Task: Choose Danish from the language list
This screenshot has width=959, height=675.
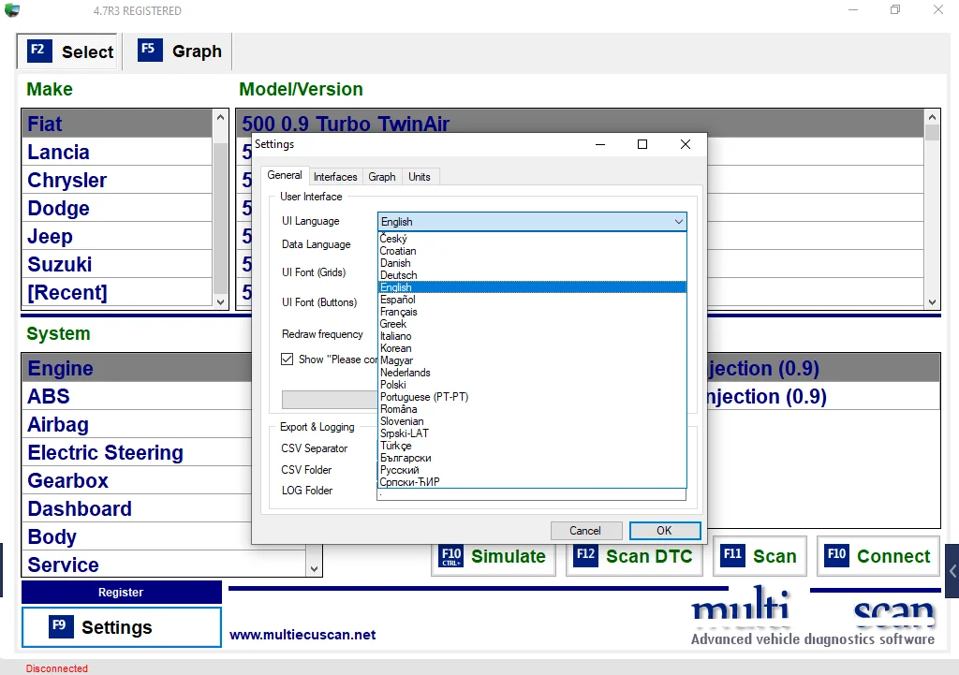Action: (532, 263)
